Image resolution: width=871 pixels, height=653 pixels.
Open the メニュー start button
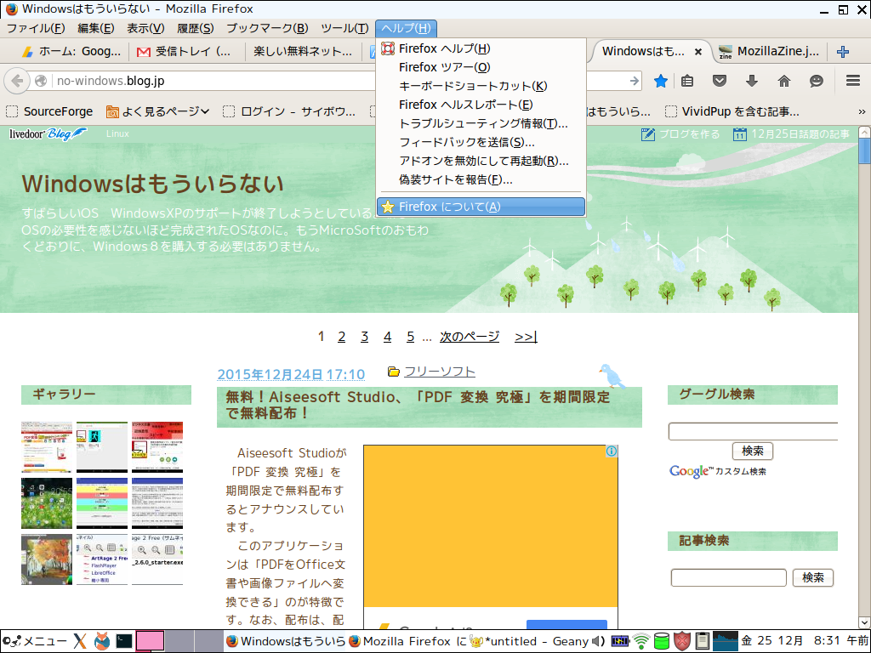pyautogui.click(x=34, y=641)
